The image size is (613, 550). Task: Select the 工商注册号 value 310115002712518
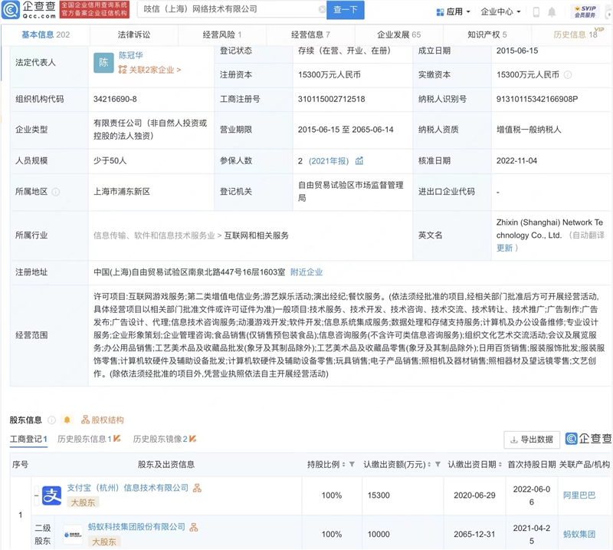332,99
